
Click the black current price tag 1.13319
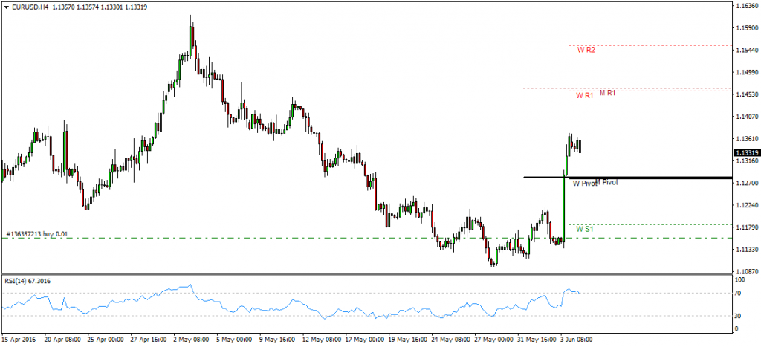coord(746,152)
